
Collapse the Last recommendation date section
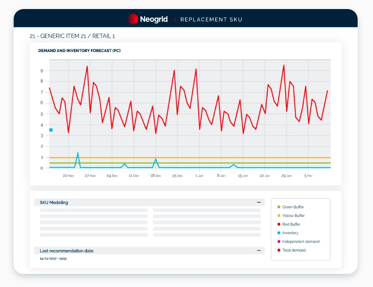(259, 251)
